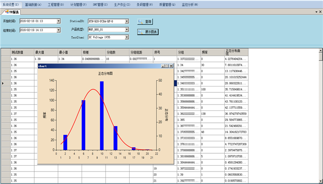Open the tab list dropdown arrow at top right
The image size is (323, 184).
click(317, 12)
